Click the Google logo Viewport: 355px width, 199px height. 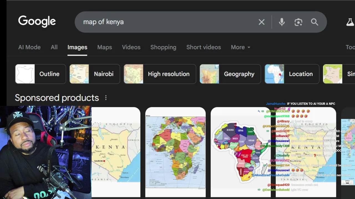point(37,22)
